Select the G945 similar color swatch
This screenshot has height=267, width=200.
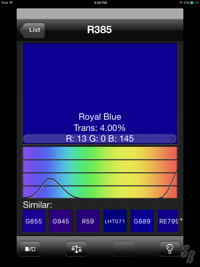(61, 221)
